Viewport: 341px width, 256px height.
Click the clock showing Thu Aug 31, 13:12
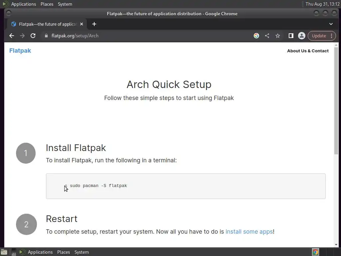[x=322, y=4]
